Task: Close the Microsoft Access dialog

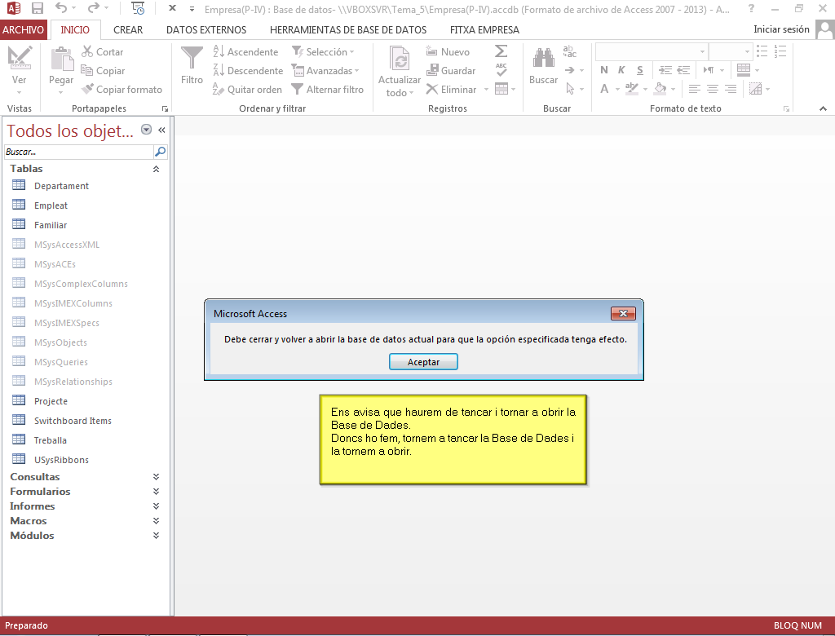Action: pyautogui.click(x=623, y=313)
